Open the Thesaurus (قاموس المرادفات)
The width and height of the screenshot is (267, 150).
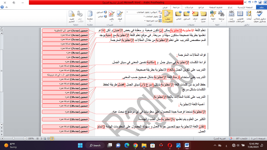(240, 16)
